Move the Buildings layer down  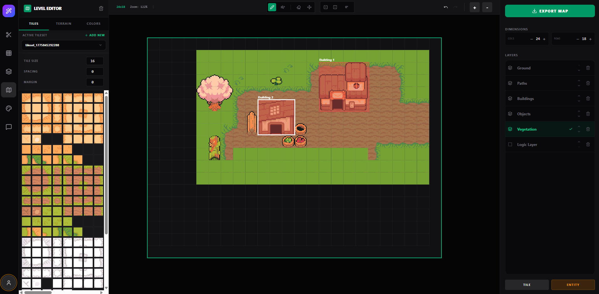pyautogui.click(x=579, y=101)
